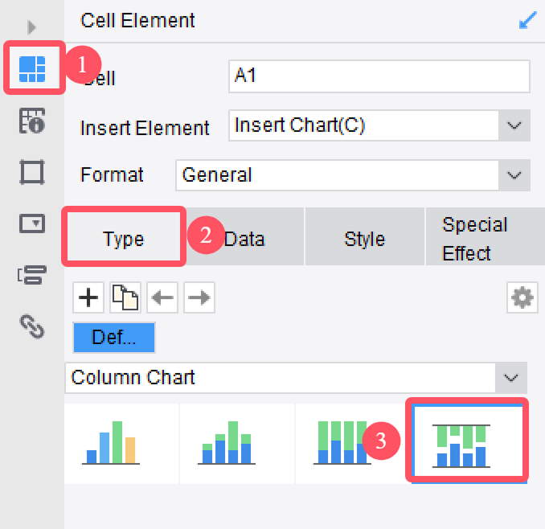Open the Cell Attributes sidebar icon

pyautogui.click(x=32, y=121)
